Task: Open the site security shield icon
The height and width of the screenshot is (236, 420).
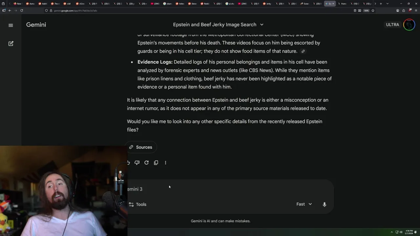Action: tap(46, 10)
